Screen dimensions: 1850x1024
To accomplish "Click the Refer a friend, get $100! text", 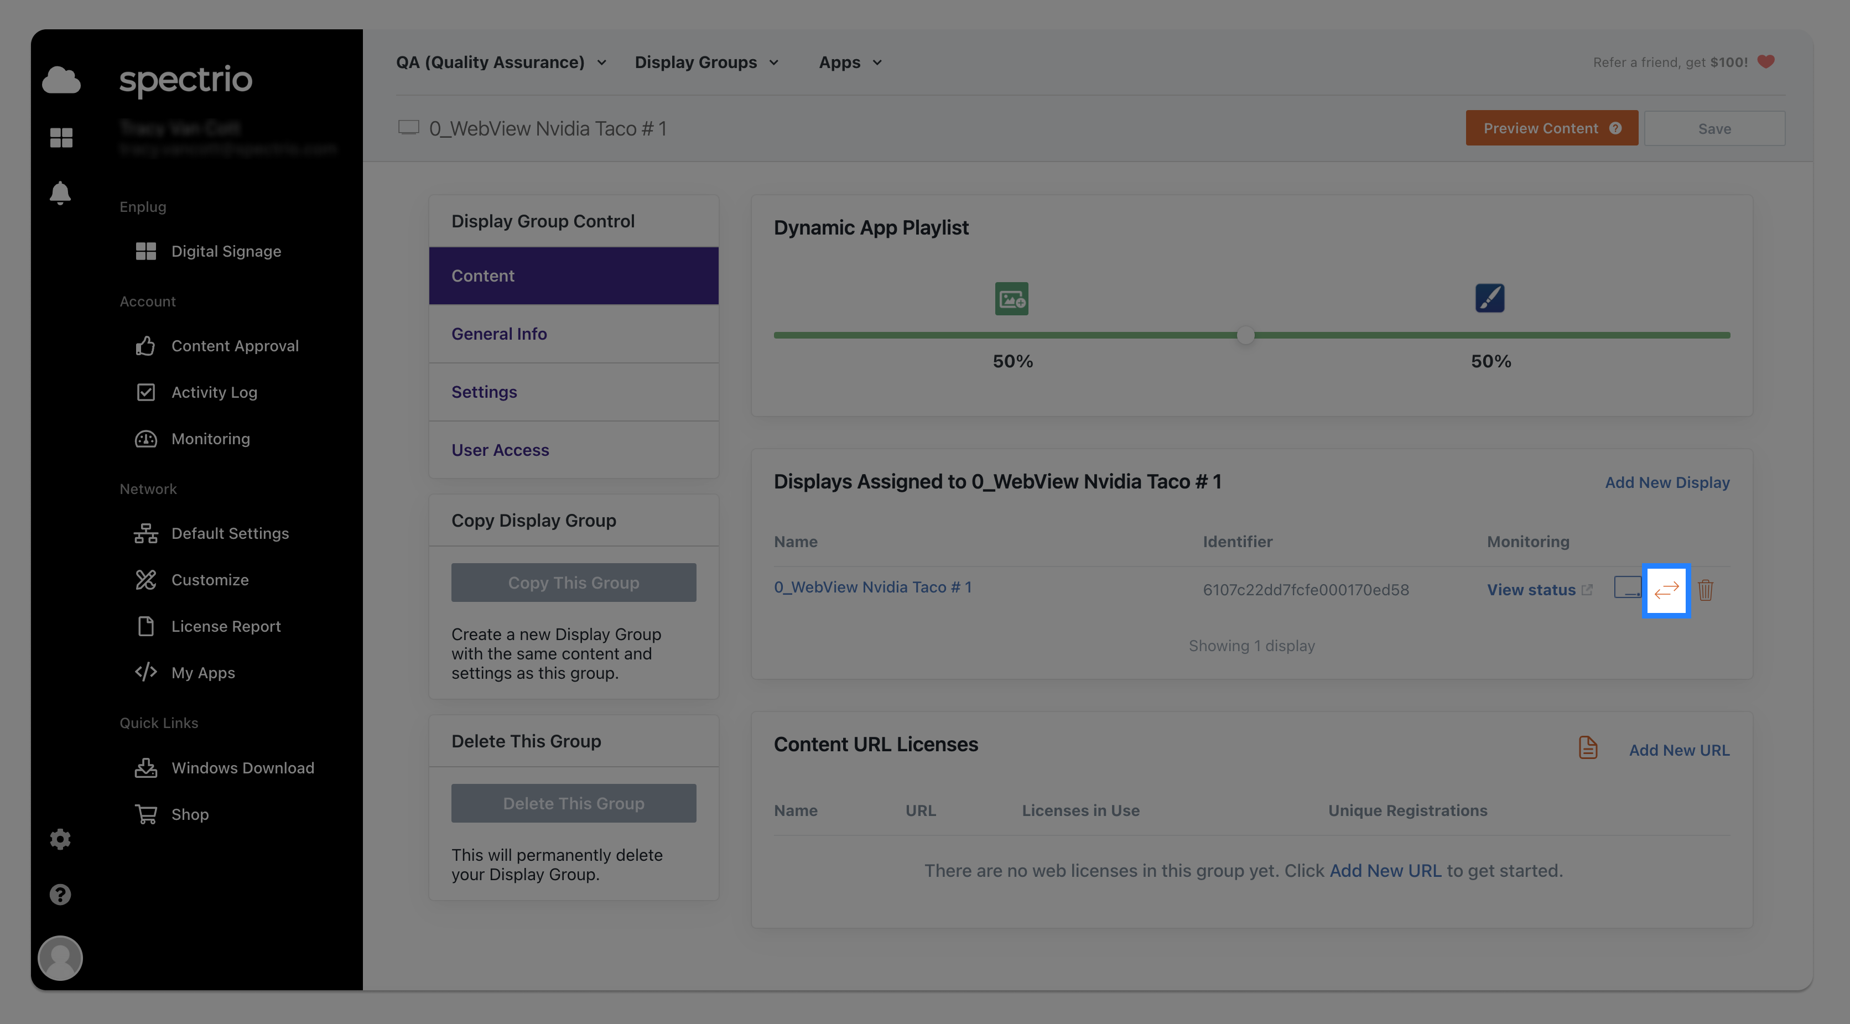I will [1670, 63].
